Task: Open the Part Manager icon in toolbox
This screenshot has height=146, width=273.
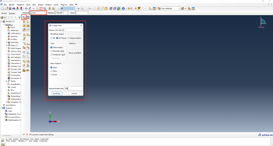Action: click(28, 17)
